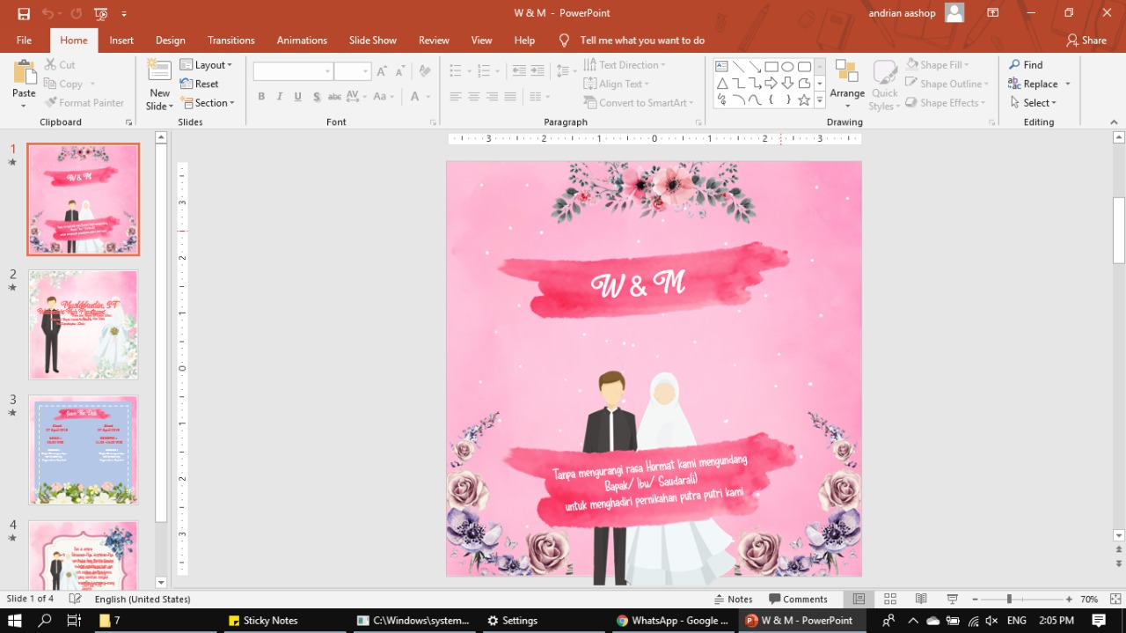This screenshot has height=633, width=1126.
Task: Select the Format Painter tool
Action: point(84,102)
